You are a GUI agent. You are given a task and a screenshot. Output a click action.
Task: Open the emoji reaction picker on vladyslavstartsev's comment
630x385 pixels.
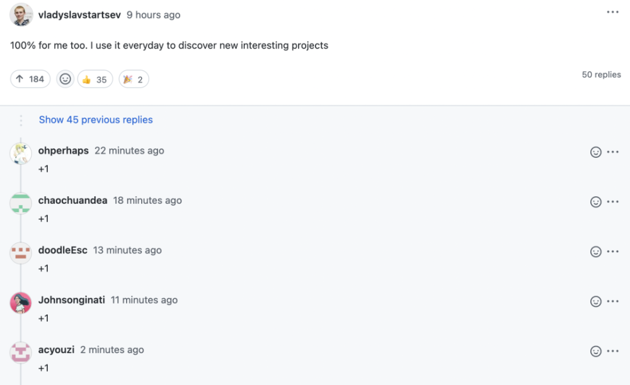click(65, 79)
